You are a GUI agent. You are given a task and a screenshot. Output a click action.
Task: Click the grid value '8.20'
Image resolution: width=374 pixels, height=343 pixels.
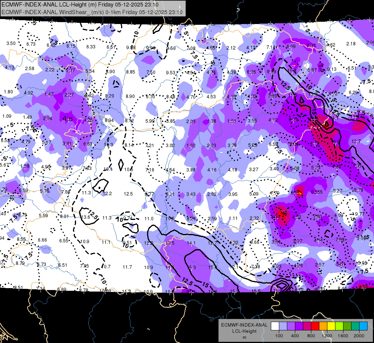click(x=110, y=96)
